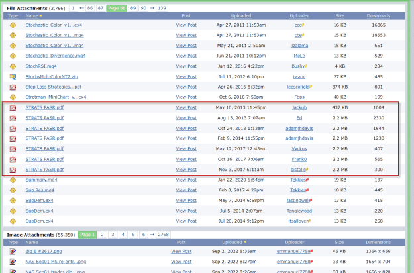Click PDF icon in Frank0's STRATS PASR row

(13, 160)
